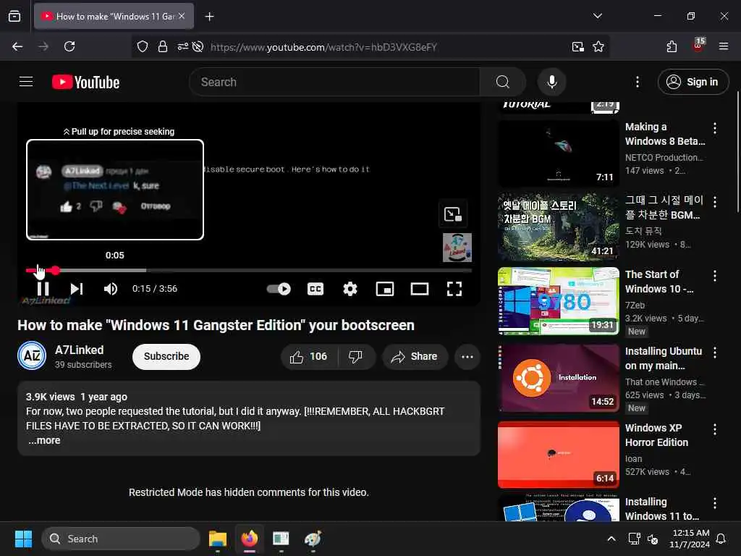Open Firefox application menu
The image size is (741, 556).
click(723, 46)
